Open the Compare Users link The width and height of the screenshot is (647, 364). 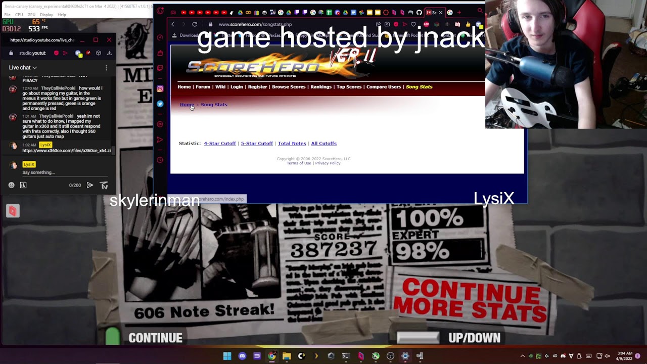[384, 87]
